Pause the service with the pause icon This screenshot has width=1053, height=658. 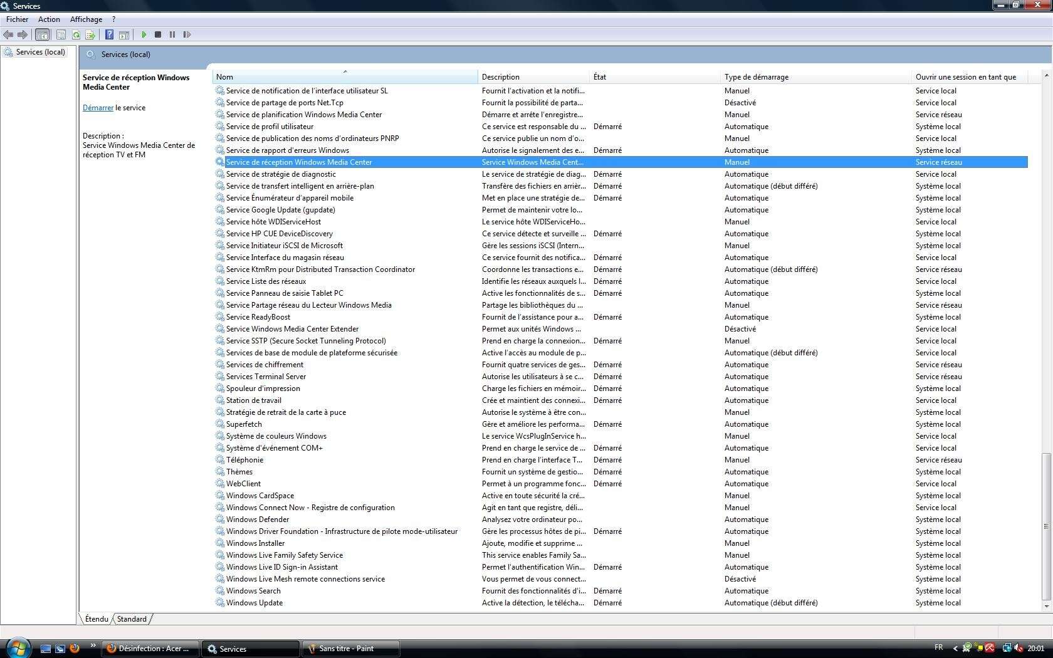[x=172, y=34]
